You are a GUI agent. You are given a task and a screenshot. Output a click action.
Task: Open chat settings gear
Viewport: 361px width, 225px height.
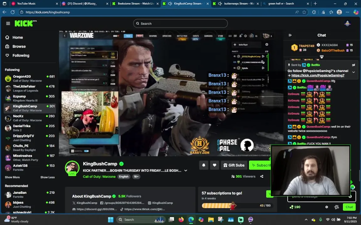point(327,207)
